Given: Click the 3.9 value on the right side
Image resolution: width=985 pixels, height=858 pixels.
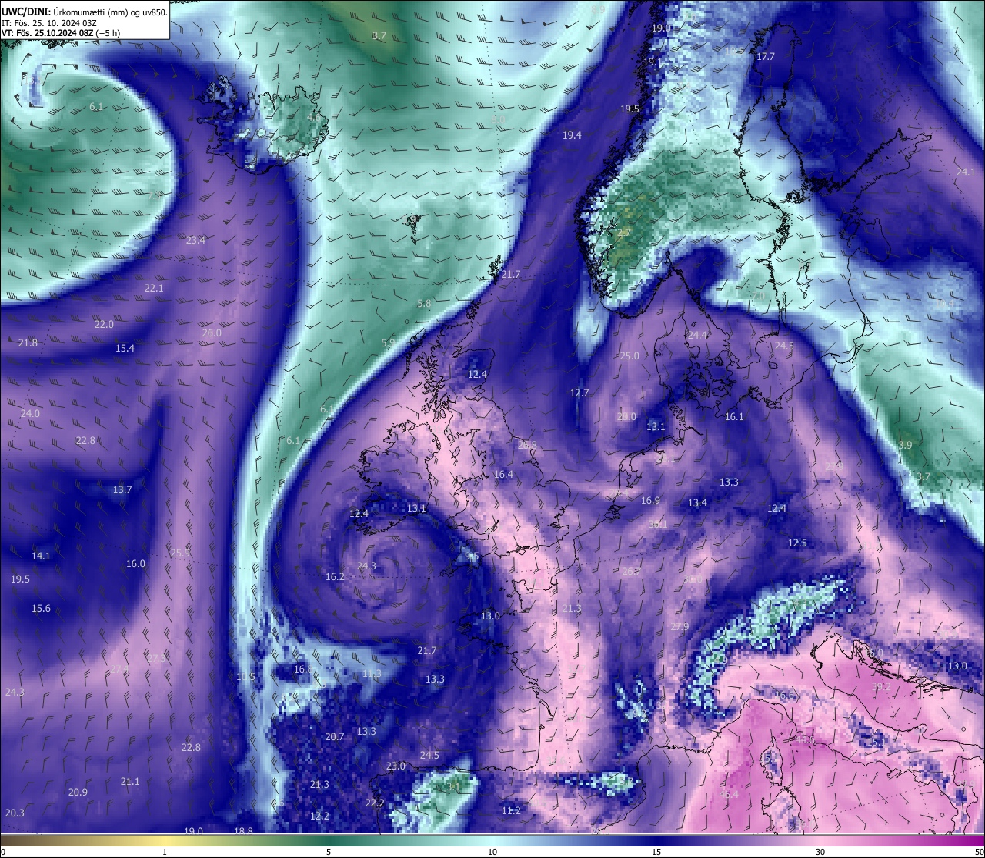Looking at the screenshot, I should click(905, 445).
